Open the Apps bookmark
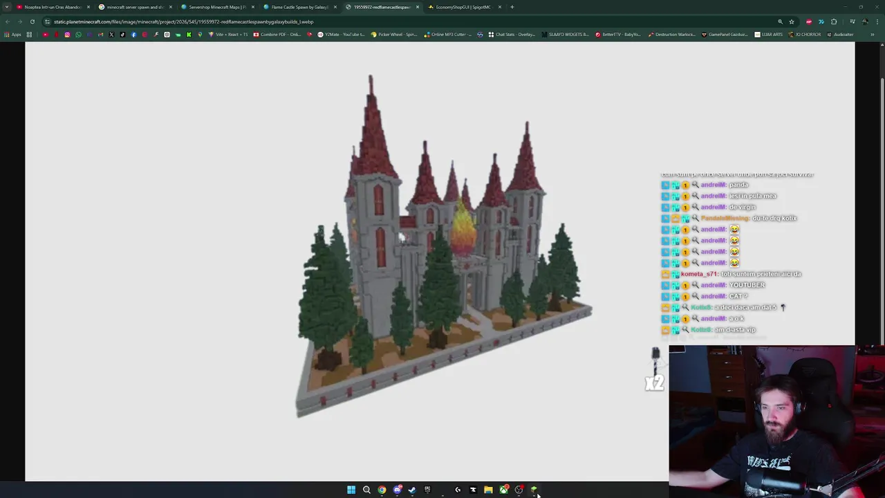The width and height of the screenshot is (885, 498). pos(12,35)
